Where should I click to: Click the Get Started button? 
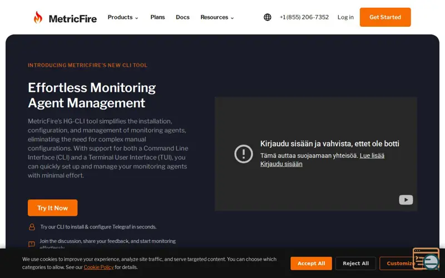click(x=385, y=17)
